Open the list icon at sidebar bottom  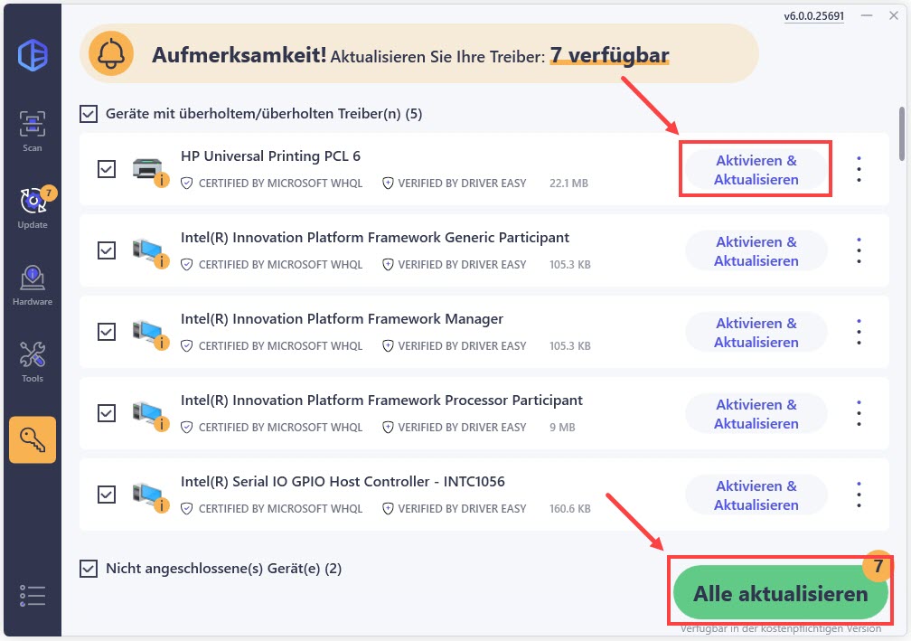click(32, 595)
